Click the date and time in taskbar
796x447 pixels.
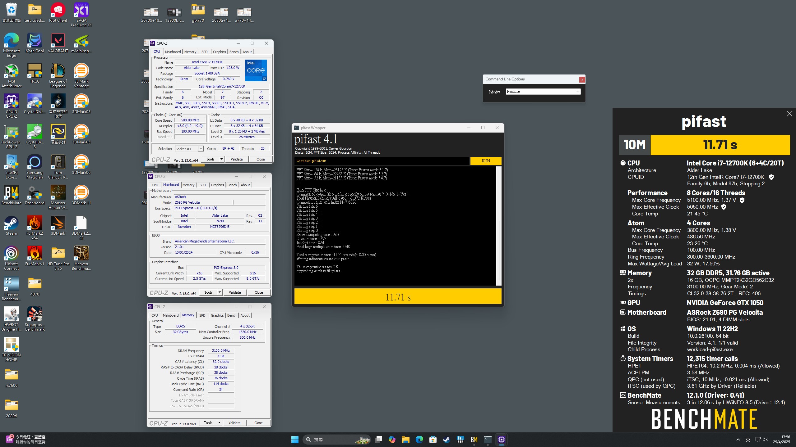[x=781, y=440]
